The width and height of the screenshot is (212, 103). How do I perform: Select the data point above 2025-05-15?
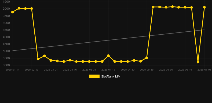coord(147,58)
